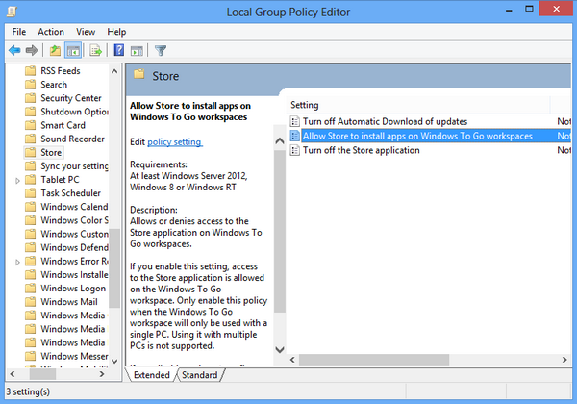Image resolution: width=577 pixels, height=404 pixels.
Task: Click settings list scroll left arrow
Action: [x=292, y=360]
